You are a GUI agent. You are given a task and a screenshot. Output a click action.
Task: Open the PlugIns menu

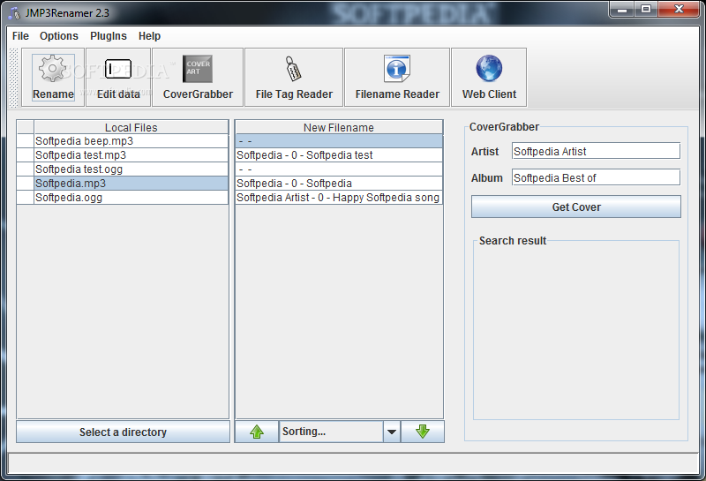pyautogui.click(x=109, y=36)
